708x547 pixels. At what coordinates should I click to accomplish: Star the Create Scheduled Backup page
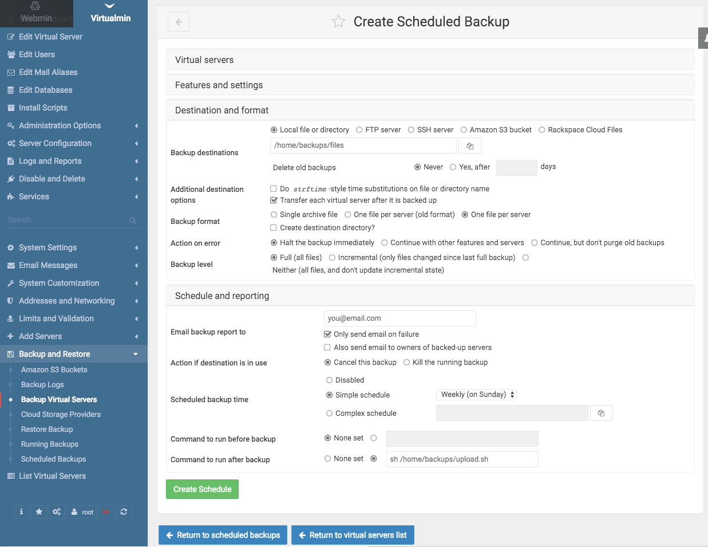(x=338, y=21)
